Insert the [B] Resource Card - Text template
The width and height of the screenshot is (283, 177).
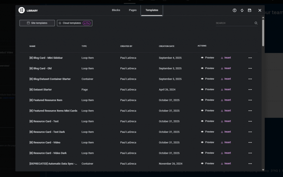[x=226, y=121]
